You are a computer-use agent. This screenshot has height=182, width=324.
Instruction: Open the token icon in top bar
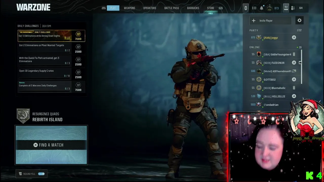(x=246, y=8)
